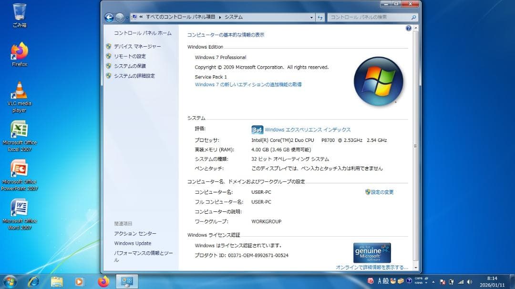Screen dimensions: 515x289
Task: Open the Recycle Bin
Action: pos(19,12)
